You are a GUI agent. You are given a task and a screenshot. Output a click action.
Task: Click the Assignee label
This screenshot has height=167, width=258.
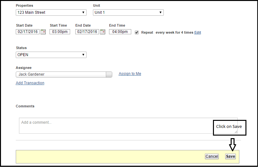(23, 68)
